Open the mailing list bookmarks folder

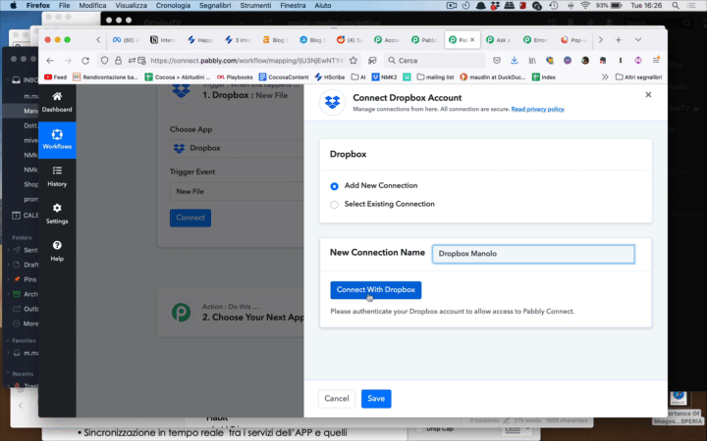coord(435,77)
